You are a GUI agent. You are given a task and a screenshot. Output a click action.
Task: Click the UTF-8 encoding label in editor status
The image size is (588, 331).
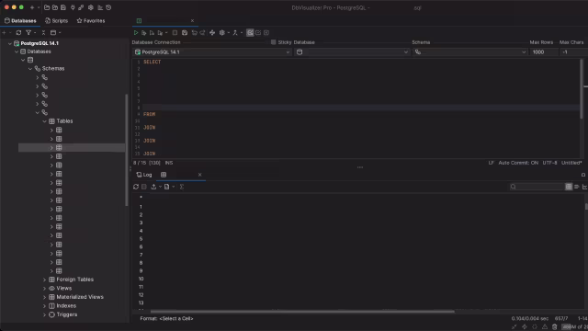click(549, 163)
